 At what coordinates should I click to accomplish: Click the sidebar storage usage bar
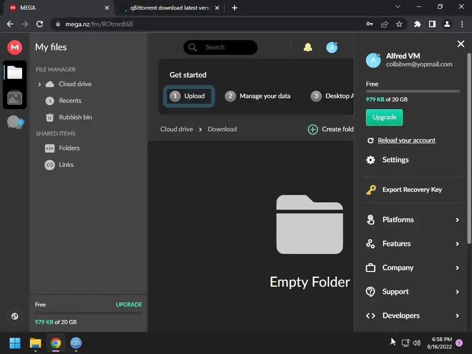[88, 313]
